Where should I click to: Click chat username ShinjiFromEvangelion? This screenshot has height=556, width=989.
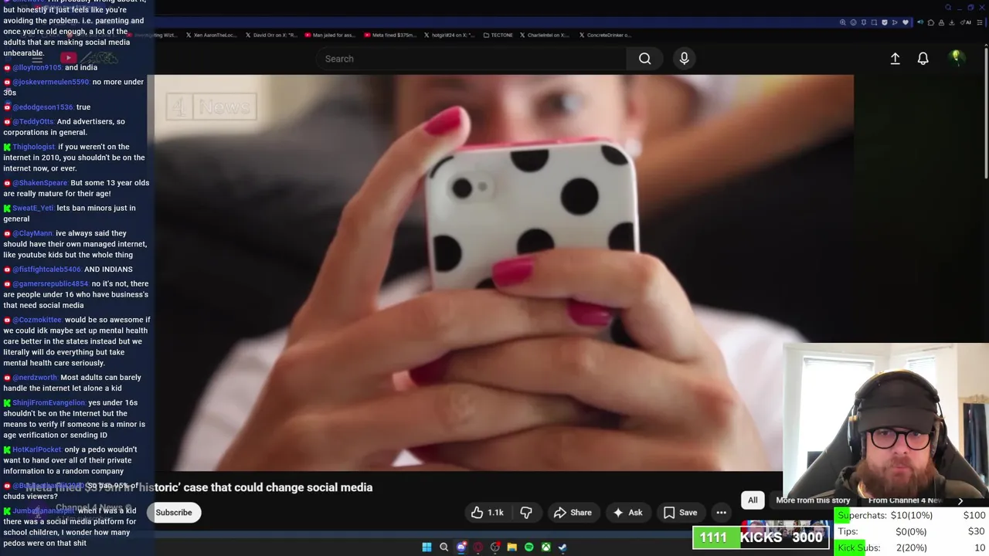[x=49, y=402]
